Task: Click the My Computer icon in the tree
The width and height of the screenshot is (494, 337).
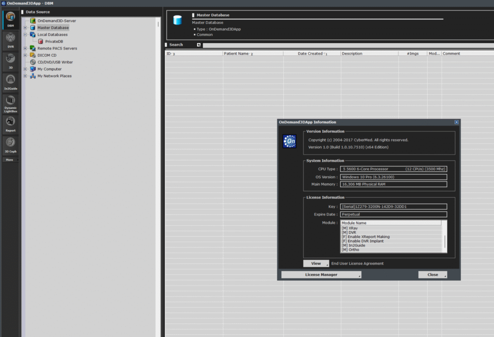Action: tap(33, 69)
